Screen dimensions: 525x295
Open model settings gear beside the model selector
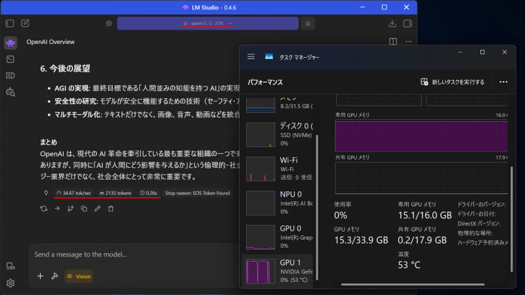click(x=109, y=24)
